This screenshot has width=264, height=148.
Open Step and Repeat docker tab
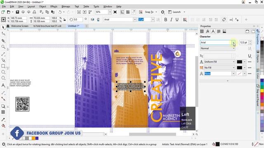tap(258, 95)
